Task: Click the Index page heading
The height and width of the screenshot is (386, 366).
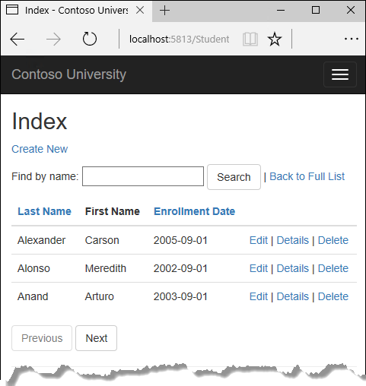Action: (40, 122)
